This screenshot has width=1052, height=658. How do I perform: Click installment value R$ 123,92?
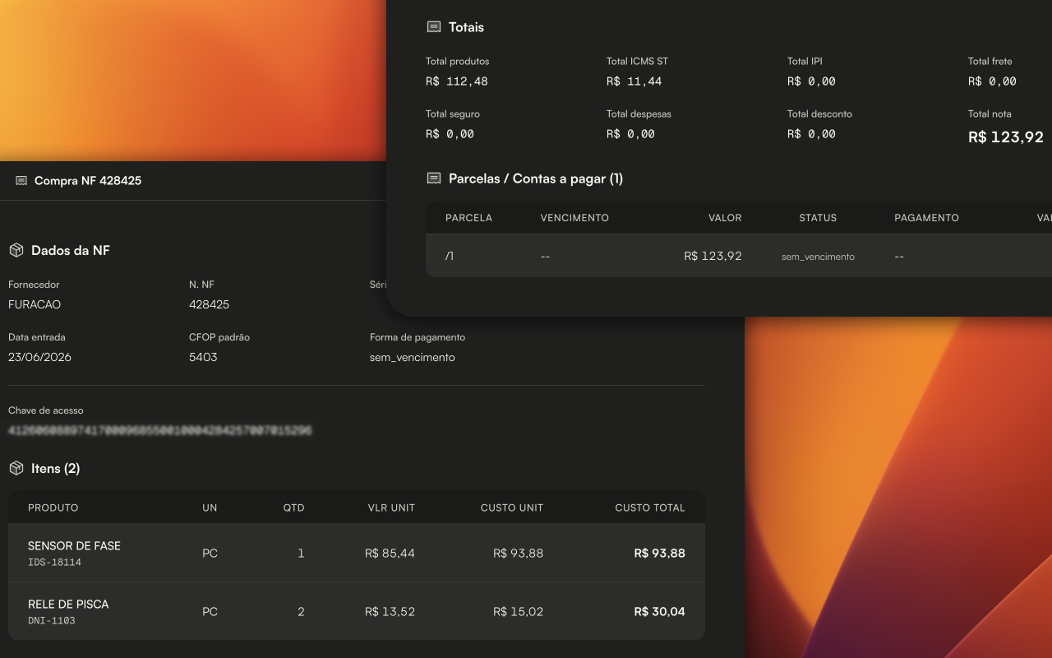coord(713,256)
